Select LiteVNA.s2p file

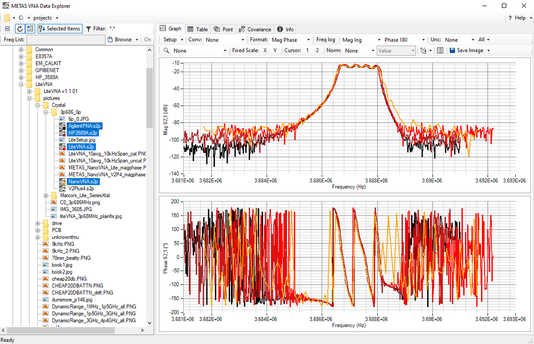[81, 146]
